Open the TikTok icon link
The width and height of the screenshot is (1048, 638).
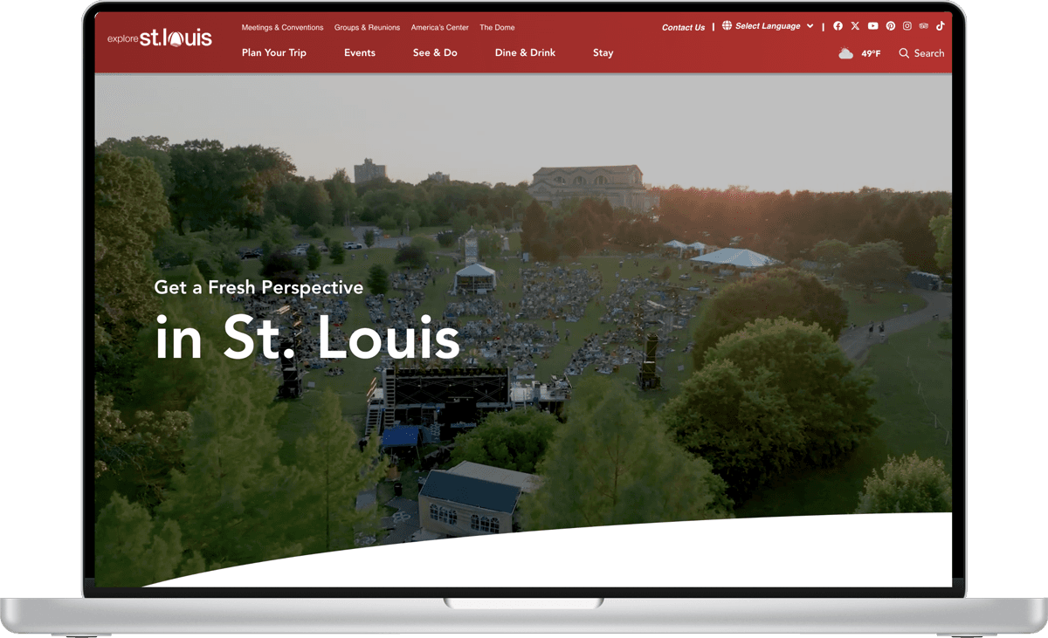pyautogui.click(x=941, y=26)
